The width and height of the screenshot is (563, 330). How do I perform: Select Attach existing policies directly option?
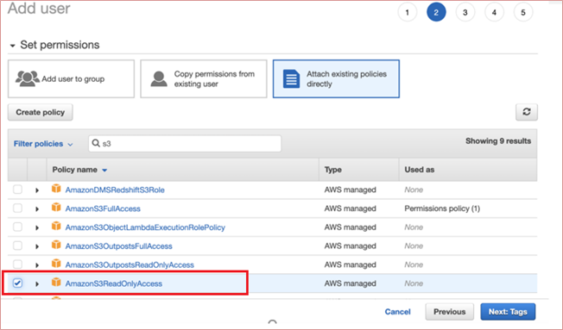tap(336, 78)
